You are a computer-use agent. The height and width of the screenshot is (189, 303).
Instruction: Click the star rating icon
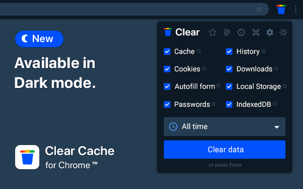pyautogui.click(x=213, y=32)
